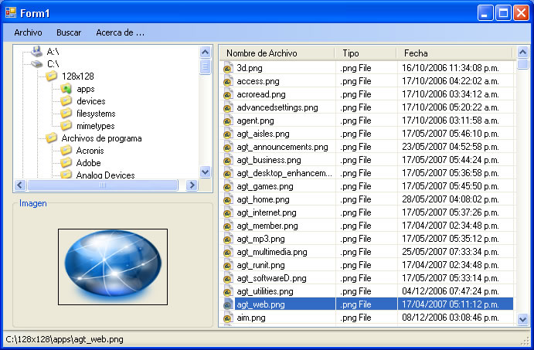Select the 128x128 folder node
The image size is (534, 350).
[77, 76]
